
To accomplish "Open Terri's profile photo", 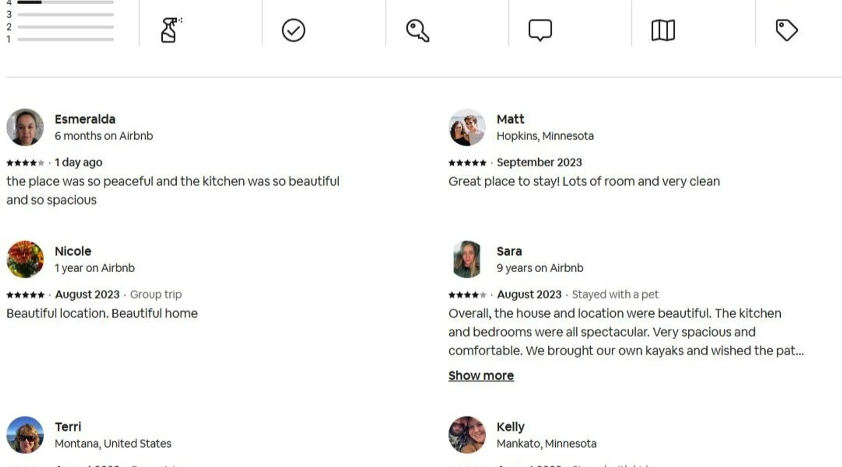I will 25,435.
